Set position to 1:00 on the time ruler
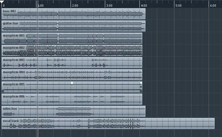222x137 pixels. tap(41, 6)
